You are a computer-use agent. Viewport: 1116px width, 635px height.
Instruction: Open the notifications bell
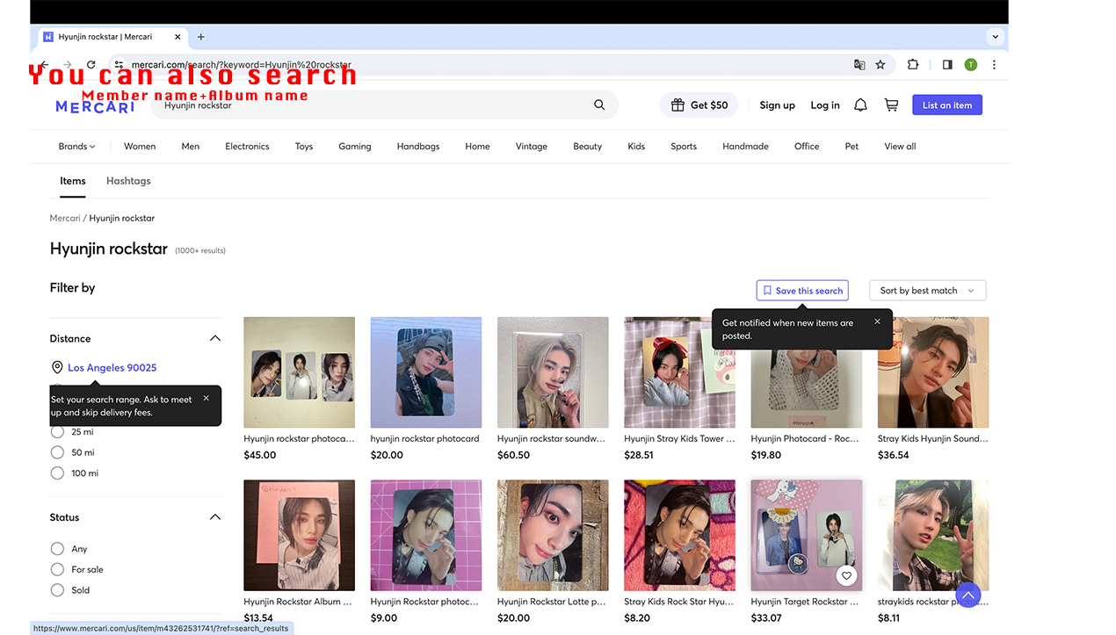(x=860, y=105)
